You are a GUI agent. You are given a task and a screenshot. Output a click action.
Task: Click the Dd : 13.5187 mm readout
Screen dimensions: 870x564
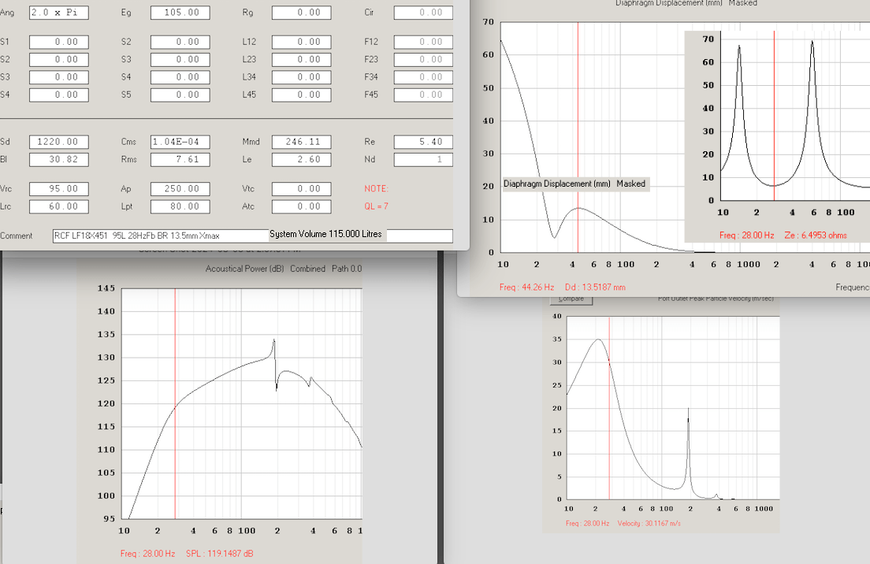tap(595, 288)
